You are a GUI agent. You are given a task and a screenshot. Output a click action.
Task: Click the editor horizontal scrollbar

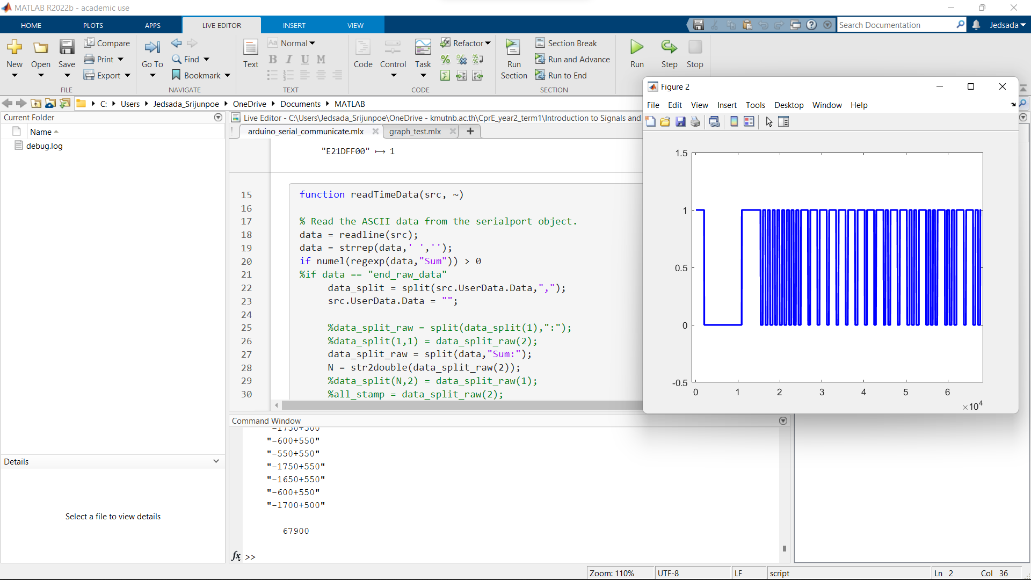click(x=462, y=405)
